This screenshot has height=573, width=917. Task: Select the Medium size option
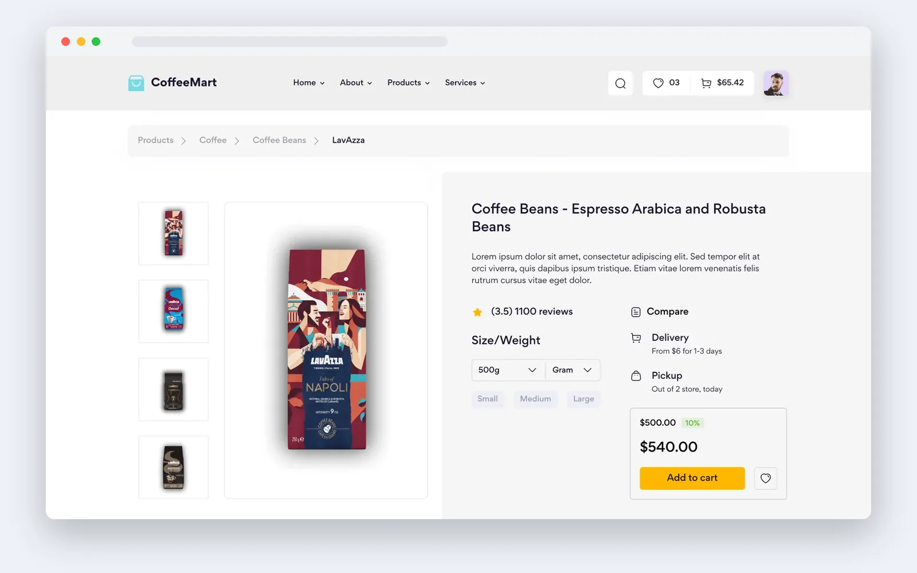click(x=535, y=399)
